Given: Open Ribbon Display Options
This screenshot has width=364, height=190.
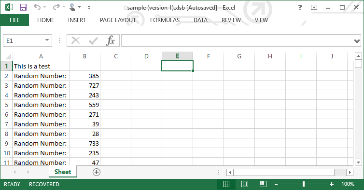Looking at the screenshot, I should (x=314, y=7).
